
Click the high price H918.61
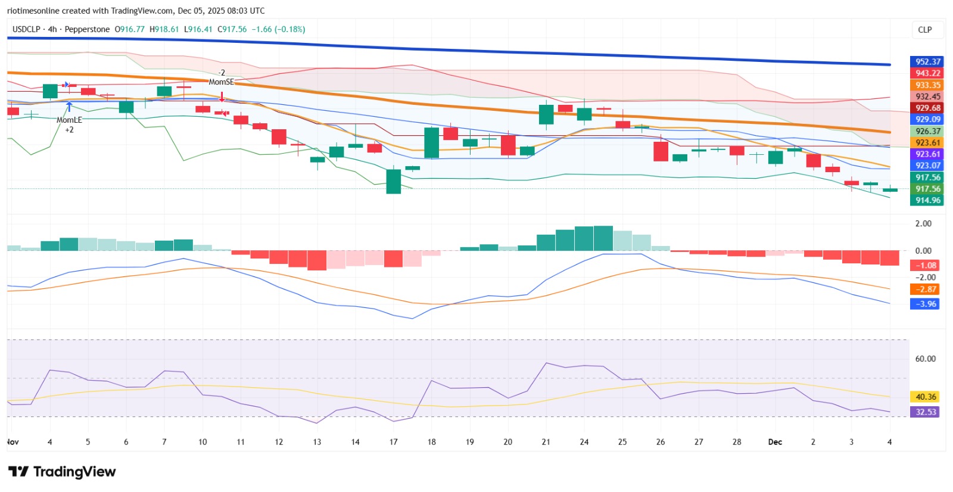pyautogui.click(x=164, y=29)
